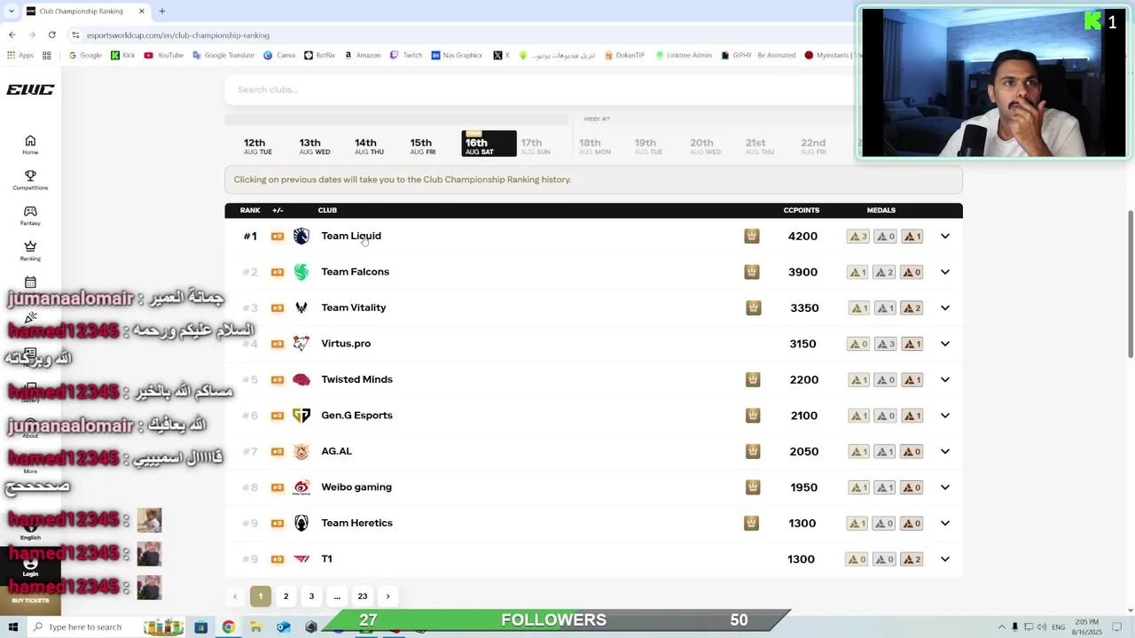The height and width of the screenshot is (638, 1135).
Task: Click Team Heretics club name
Action: coord(356,523)
